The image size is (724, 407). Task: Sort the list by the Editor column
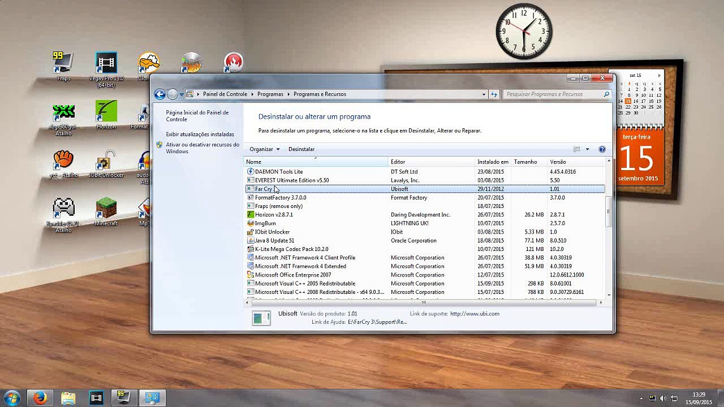pos(431,162)
